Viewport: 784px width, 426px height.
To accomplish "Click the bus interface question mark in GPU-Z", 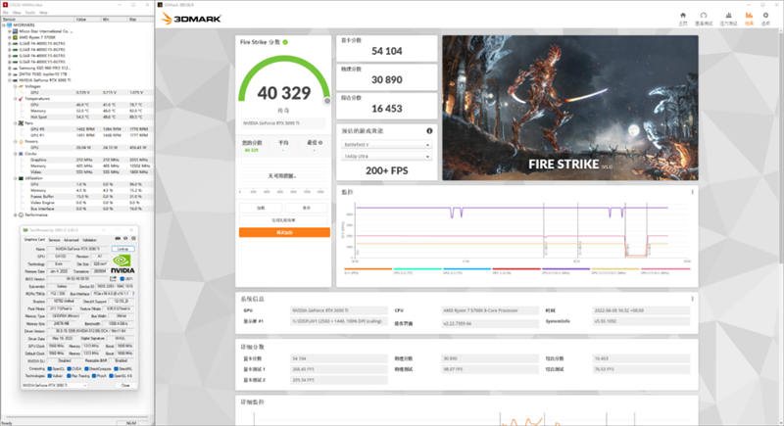I will pyautogui.click(x=133, y=294).
